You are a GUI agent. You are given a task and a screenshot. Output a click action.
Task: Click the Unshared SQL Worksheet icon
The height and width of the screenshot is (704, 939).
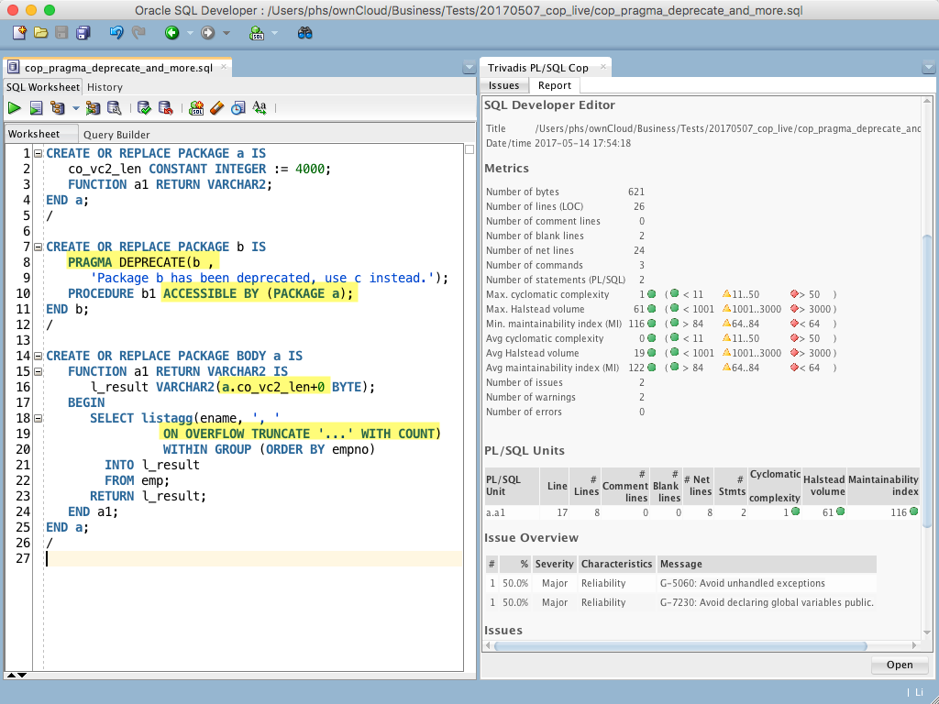[196, 108]
